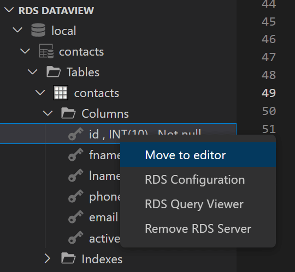
Task: Click the Columns folder icon
Action: pyautogui.click(x=68, y=113)
